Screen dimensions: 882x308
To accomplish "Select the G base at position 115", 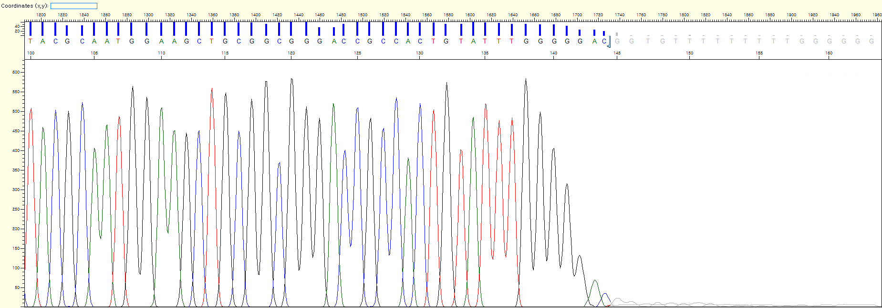I will pos(225,42).
